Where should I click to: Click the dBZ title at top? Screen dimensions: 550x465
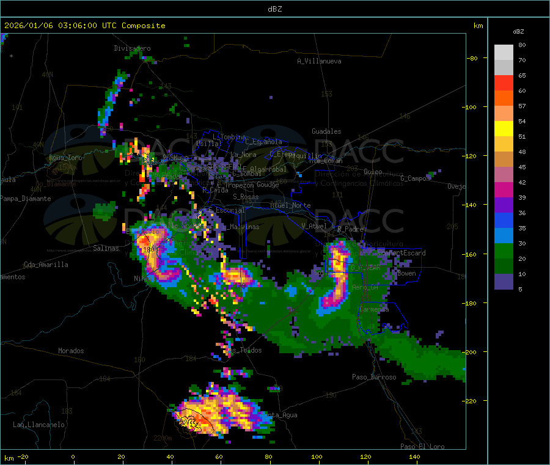click(x=274, y=9)
